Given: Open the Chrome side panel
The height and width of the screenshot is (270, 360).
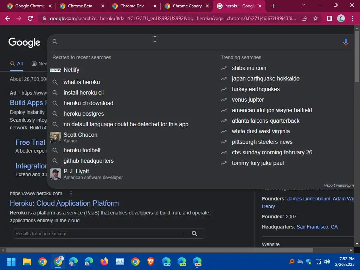Looking at the screenshot, I should (x=329, y=18).
